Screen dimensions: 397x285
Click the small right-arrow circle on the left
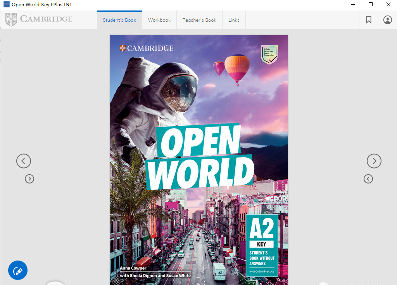coord(29,179)
